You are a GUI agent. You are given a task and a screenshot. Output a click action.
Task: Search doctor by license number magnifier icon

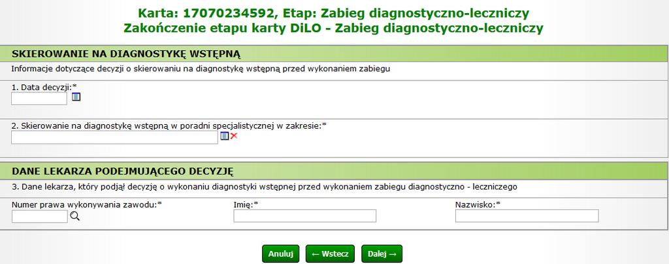point(75,216)
